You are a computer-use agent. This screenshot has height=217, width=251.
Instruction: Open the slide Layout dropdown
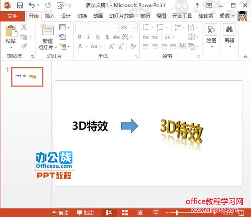pos(64,27)
